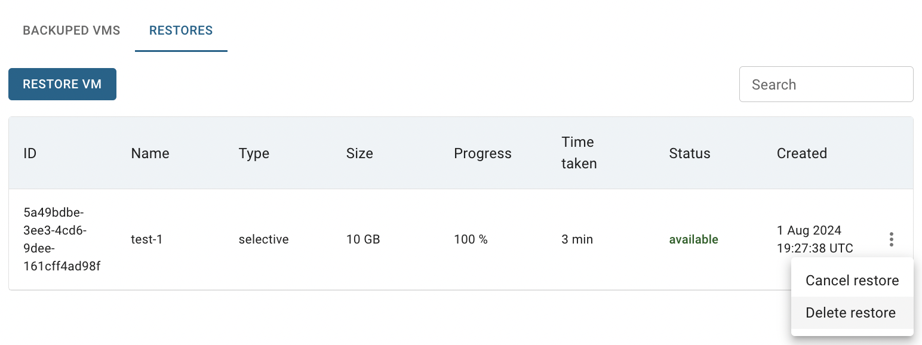Viewport: 922px width, 345px height.
Task: Click the test-1 restore name
Action: pos(147,239)
